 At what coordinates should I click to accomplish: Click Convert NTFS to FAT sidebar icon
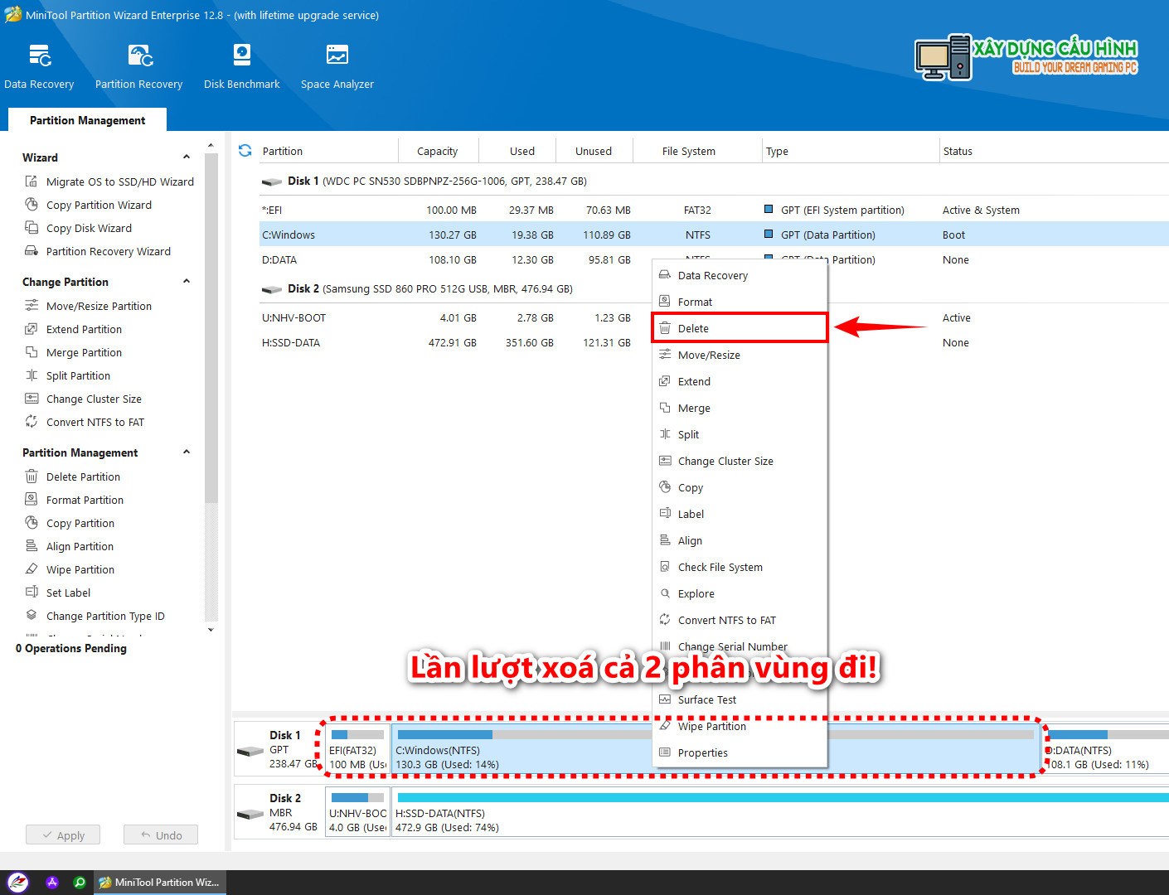(x=32, y=422)
